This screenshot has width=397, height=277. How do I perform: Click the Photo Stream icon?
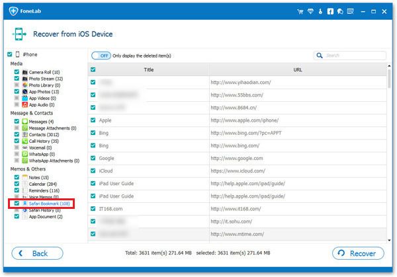[25, 79]
